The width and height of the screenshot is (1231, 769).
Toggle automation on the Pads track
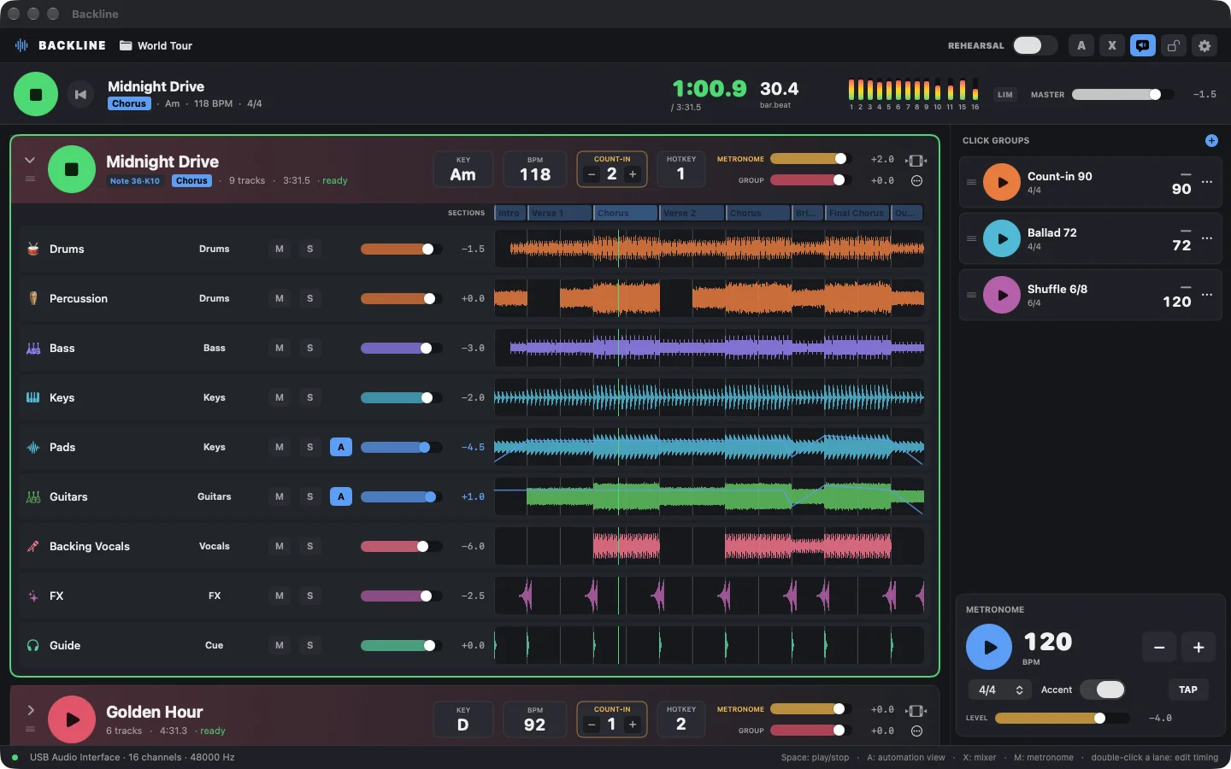pyautogui.click(x=341, y=447)
